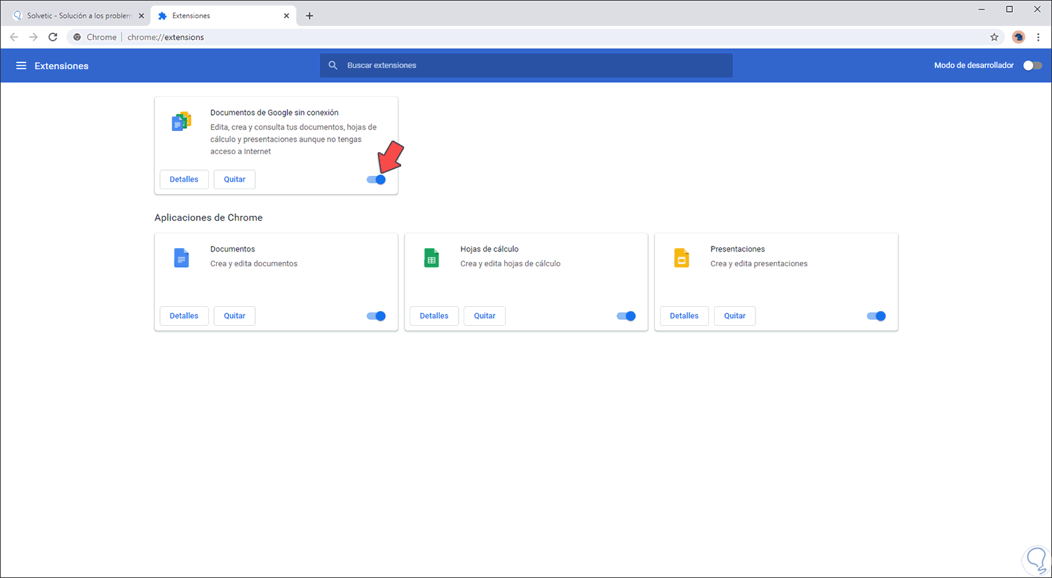Toggle Modo de desarrollador switch
The image size is (1052, 578).
pyautogui.click(x=1032, y=65)
